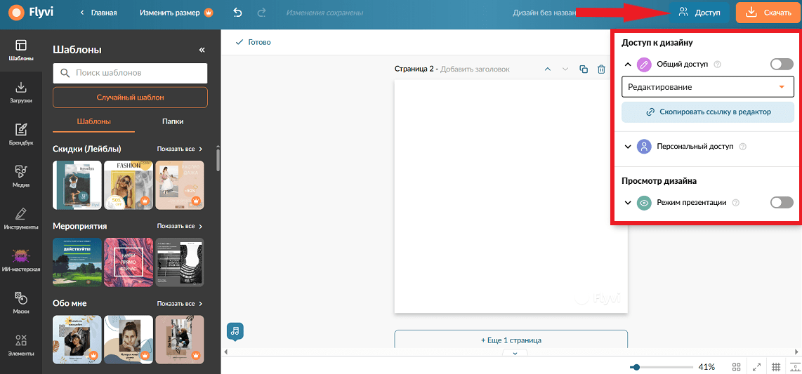Viewport: 802px width, 374px height.
Task: Show grid view icon in bottom bar
Action: 737,366
